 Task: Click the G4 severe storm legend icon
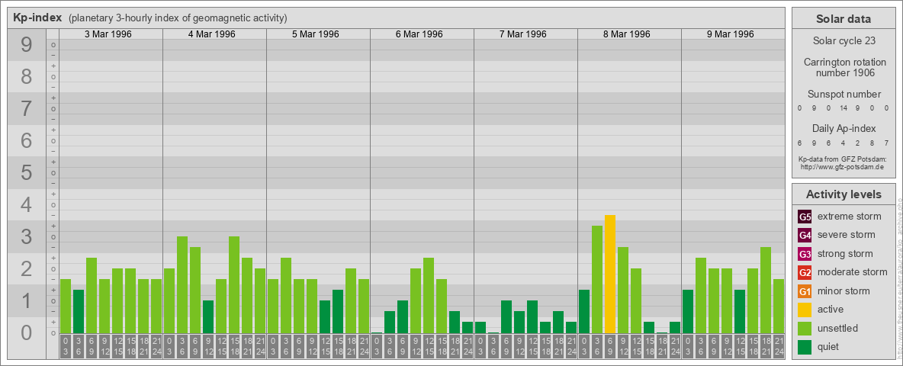click(x=805, y=236)
